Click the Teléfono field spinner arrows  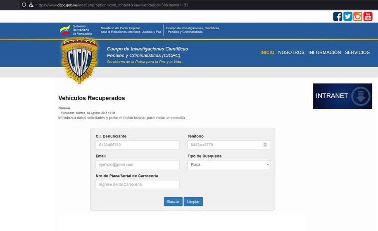click(x=265, y=145)
